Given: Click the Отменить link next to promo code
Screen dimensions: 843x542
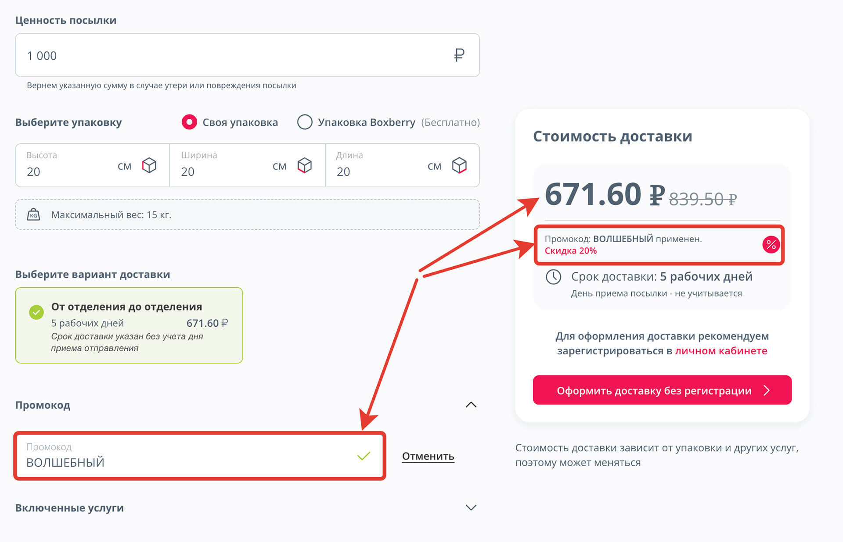Looking at the screenshot, I should click(x=428, y=456).
